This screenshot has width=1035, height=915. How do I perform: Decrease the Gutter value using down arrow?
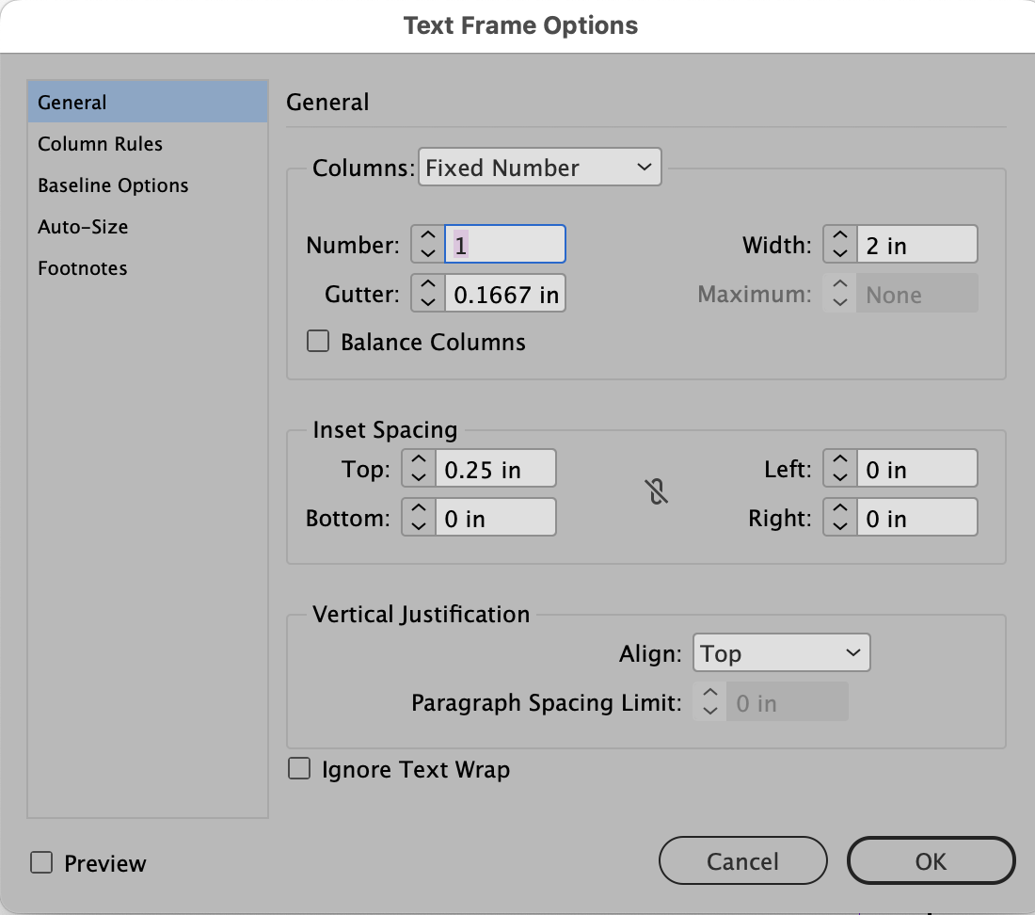(427, 300)
